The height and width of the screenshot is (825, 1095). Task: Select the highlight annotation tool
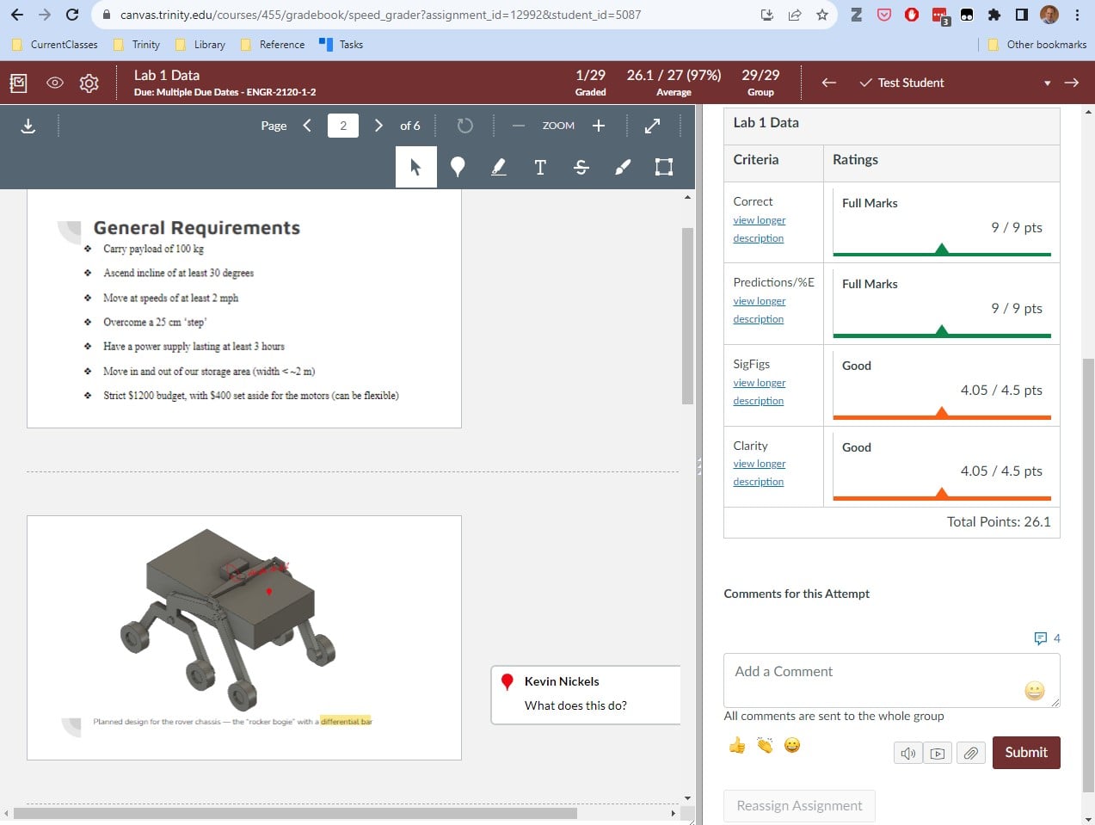[x=499, y=167]
